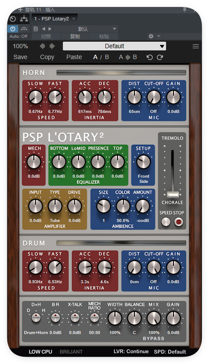The height and width of the screenshot is (364, 209).
Task: Toggle the plugin power bypass icon
Action: click(x=13, y=29)
